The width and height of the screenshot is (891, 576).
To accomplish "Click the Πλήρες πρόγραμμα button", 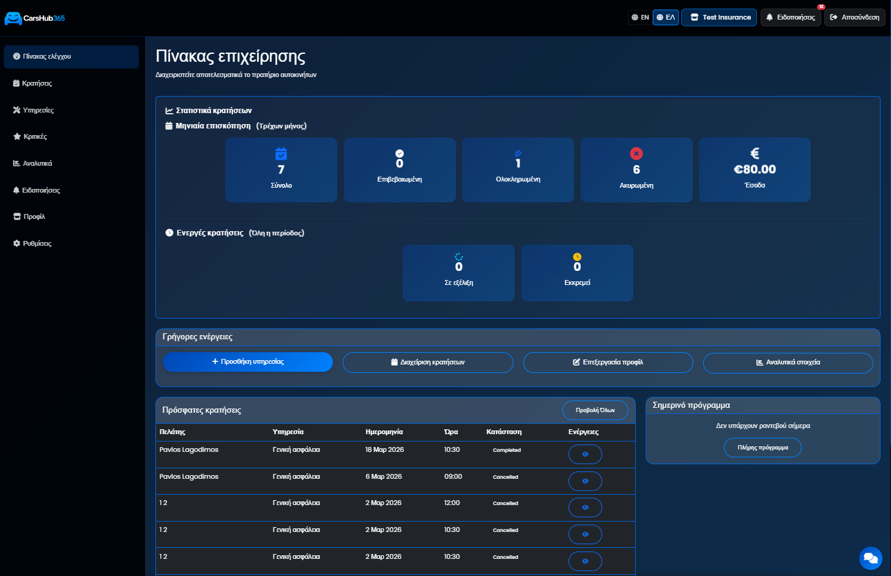I will (762, 448).
